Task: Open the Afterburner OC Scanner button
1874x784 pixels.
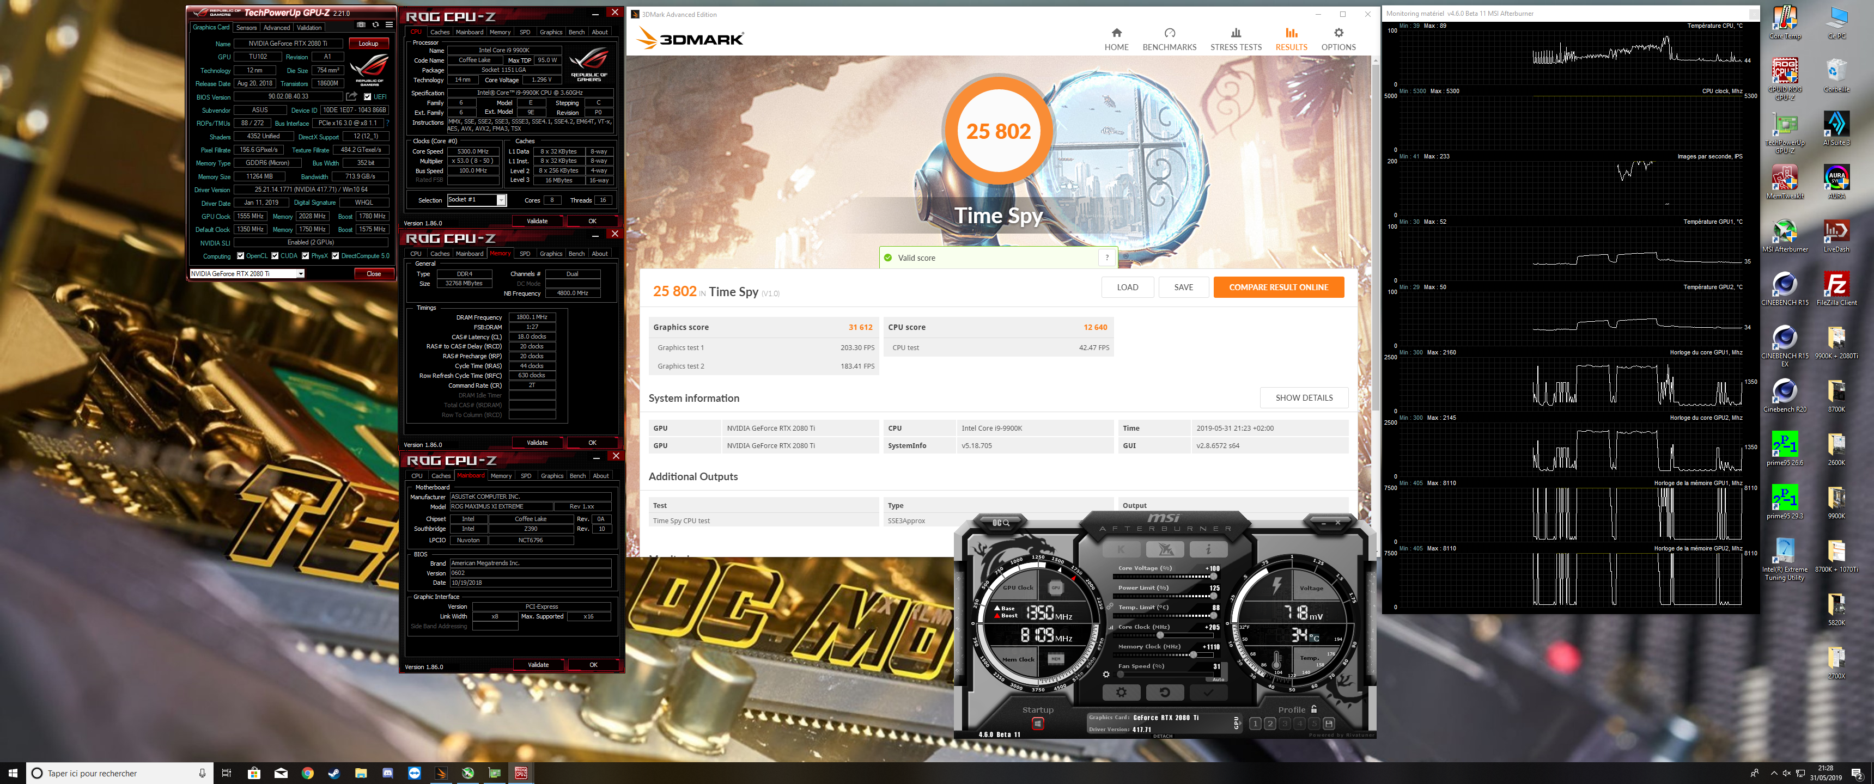Action: [1001, 523]
